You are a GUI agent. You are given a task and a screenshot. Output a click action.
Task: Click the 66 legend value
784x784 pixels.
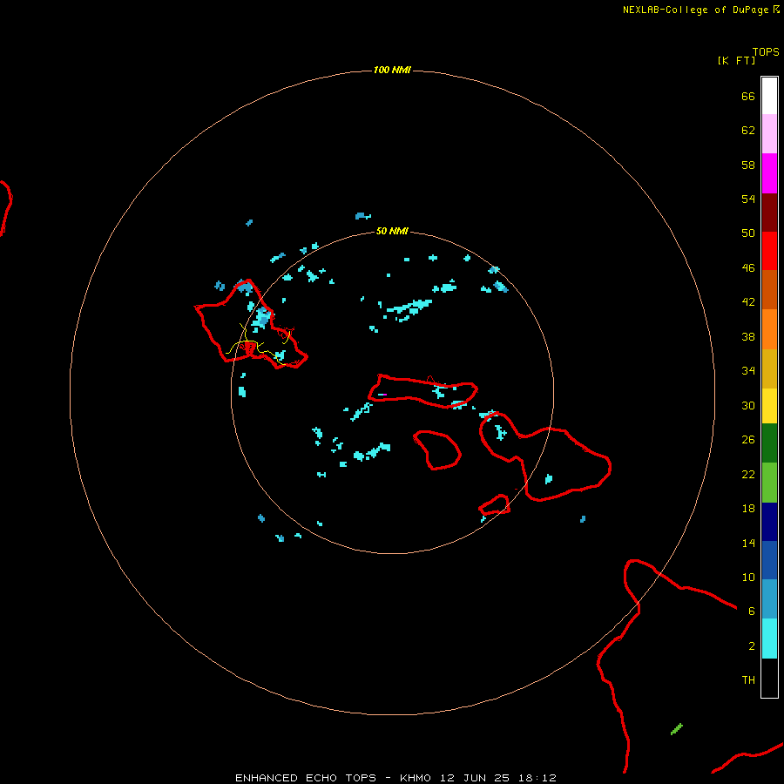point(748,96)
